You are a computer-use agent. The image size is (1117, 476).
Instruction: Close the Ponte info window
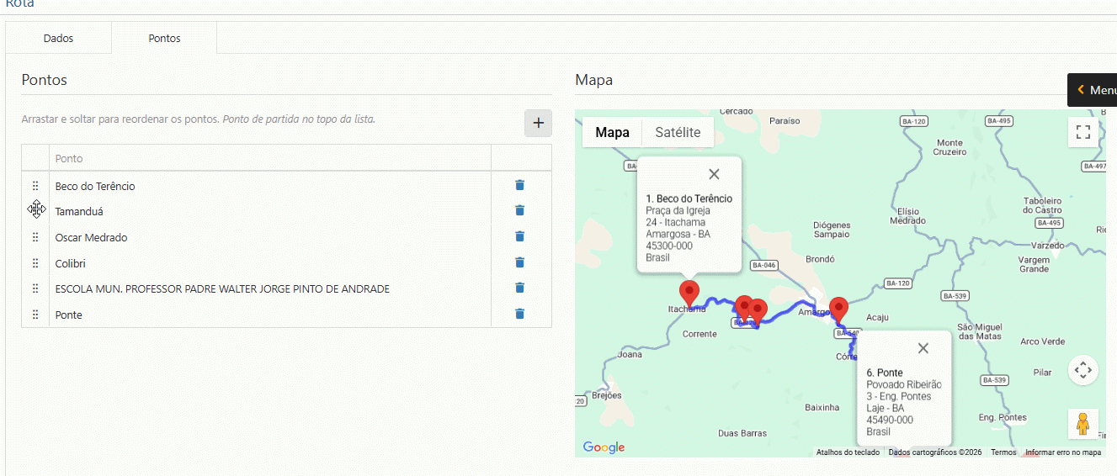pos(923,348)
